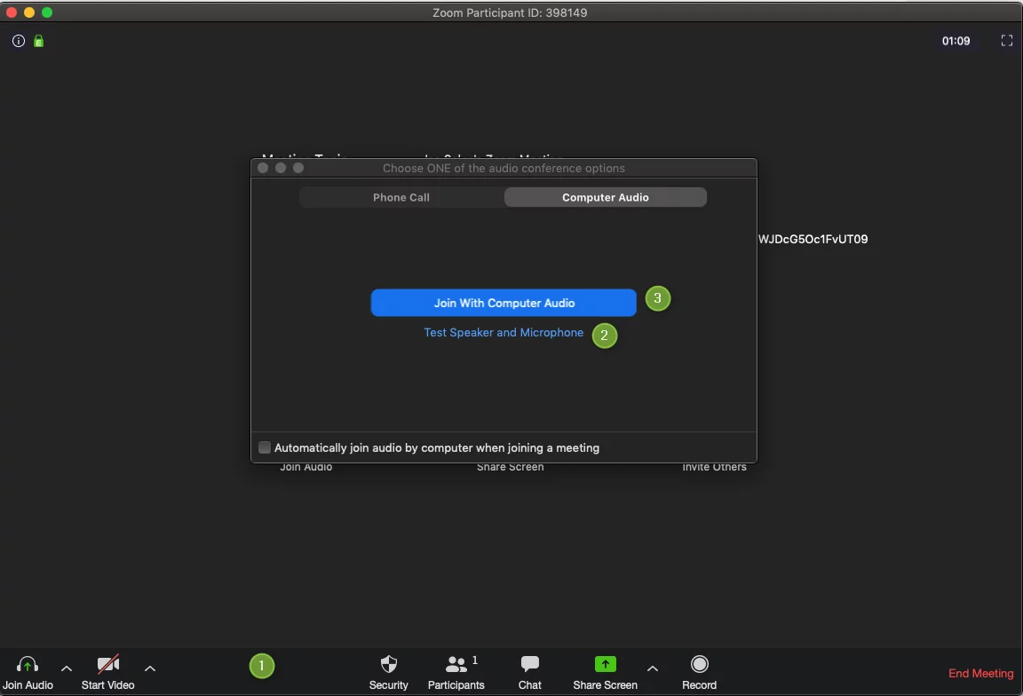Expand audio options arrow beside Join Audio
This screenshot has height=696, width=1023.
[x=67, y=668]
